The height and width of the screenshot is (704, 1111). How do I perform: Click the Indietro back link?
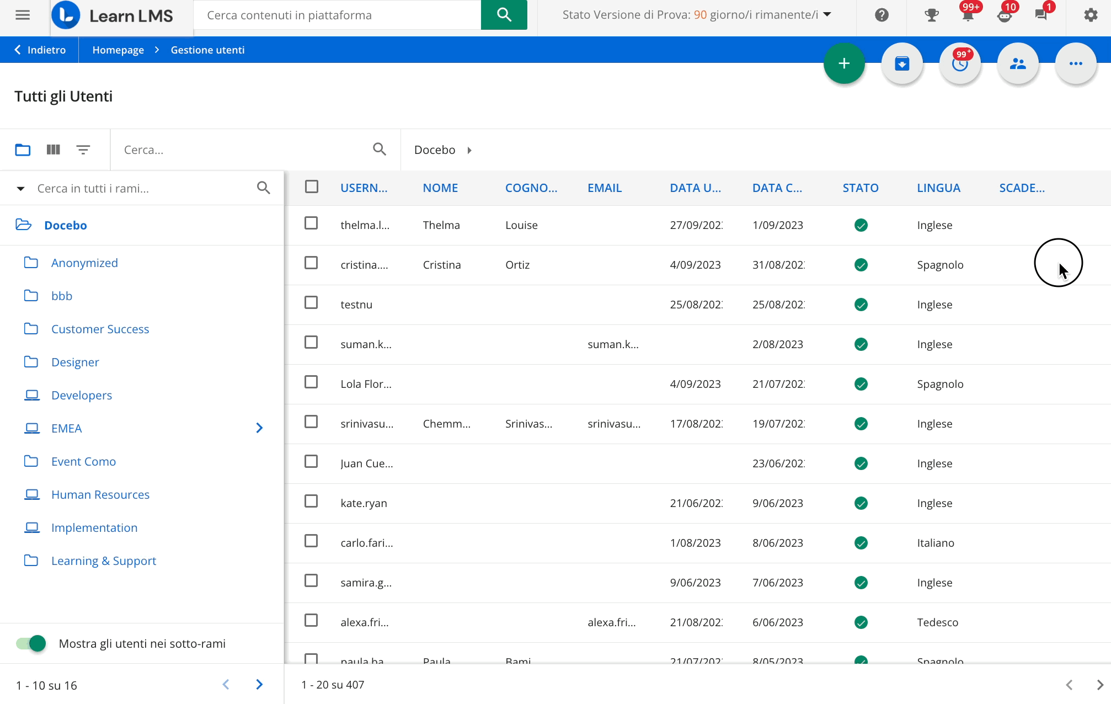(x=39, y=50)
